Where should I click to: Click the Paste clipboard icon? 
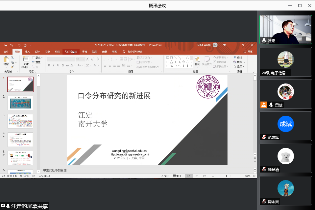click(6, 60)
